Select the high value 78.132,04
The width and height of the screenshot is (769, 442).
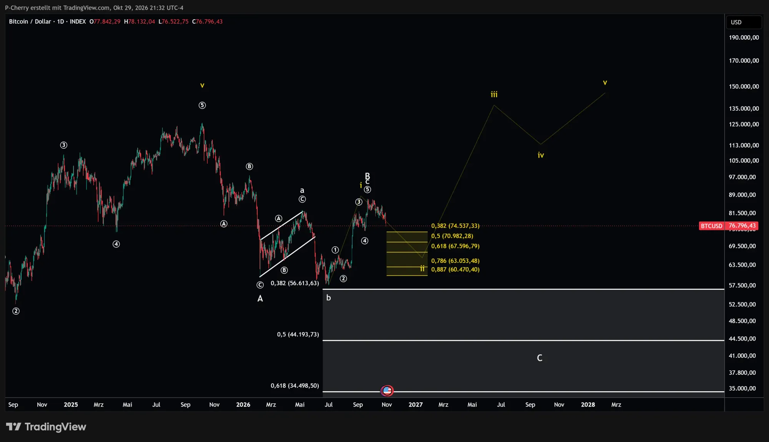(141, 22)
